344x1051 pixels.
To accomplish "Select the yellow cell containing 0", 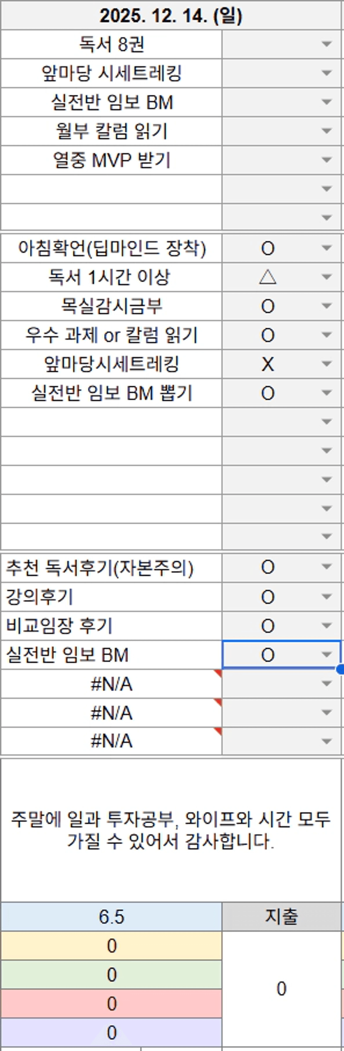I will pyautogui.click(x=111, y=946).
